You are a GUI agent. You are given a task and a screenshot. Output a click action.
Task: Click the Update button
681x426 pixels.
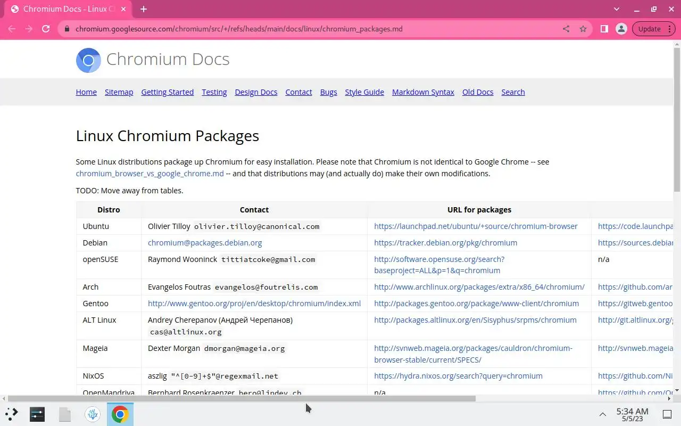coord(649,29)
